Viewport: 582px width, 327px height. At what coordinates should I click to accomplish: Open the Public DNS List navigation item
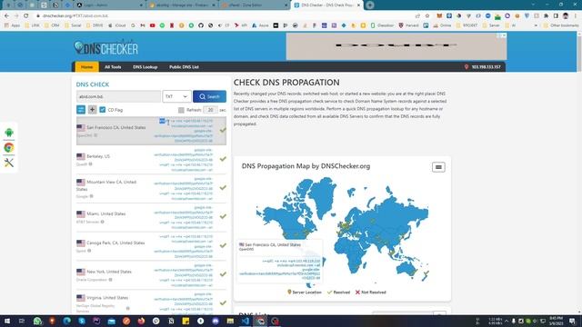click(x=184, y=67)
